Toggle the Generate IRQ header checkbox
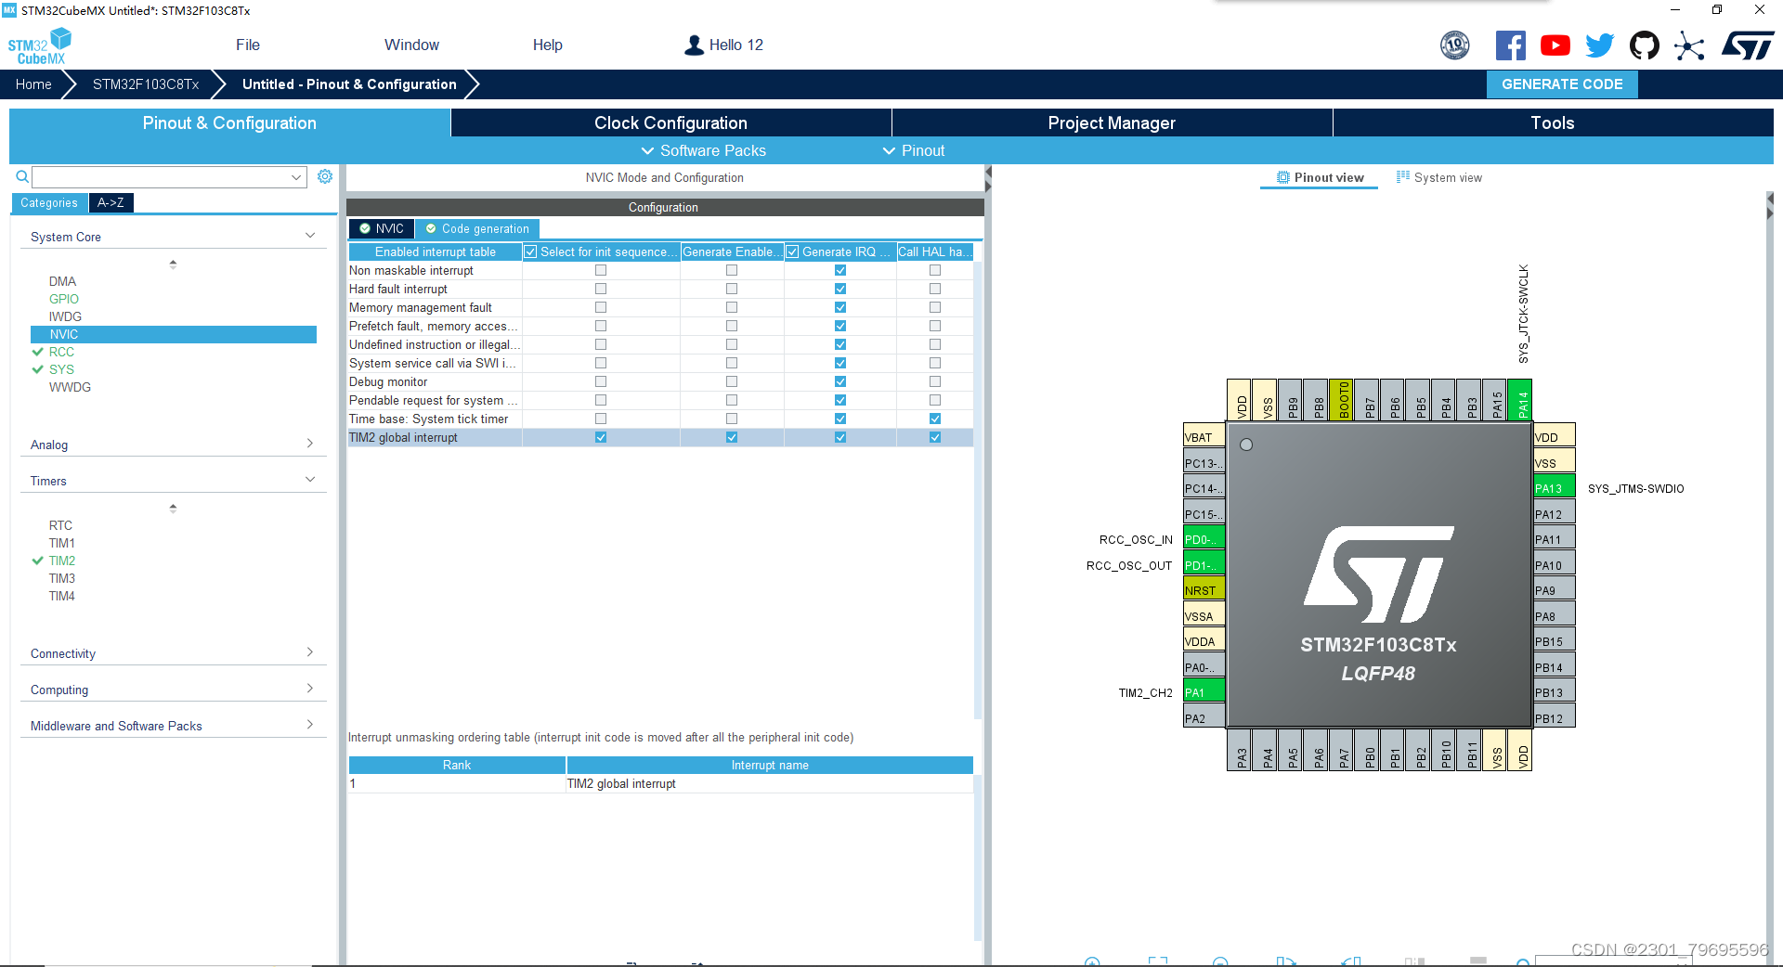Viewport: 1783px width, 967px height. point(793,251)
